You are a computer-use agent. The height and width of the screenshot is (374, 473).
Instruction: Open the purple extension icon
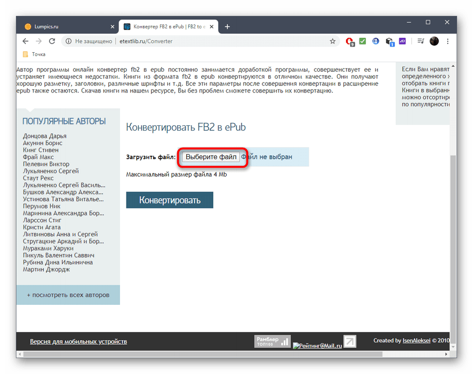tap(402, 41)
